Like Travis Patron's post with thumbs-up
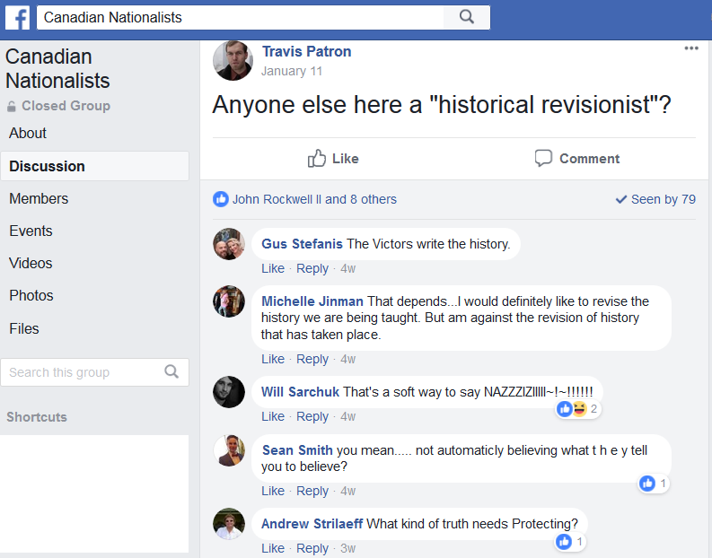Image resolution: width=712 pixels, height=558 pixels. [333, 158]
